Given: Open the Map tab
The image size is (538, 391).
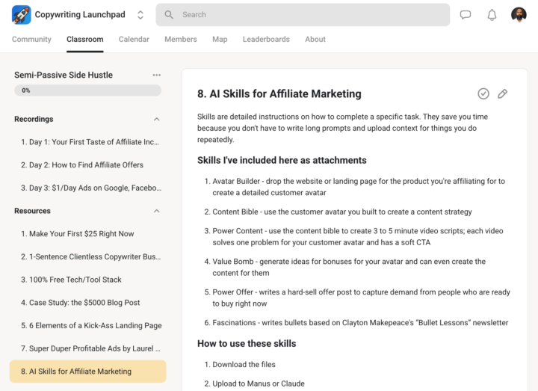Looking at the screenshot, I should point(220,39).
